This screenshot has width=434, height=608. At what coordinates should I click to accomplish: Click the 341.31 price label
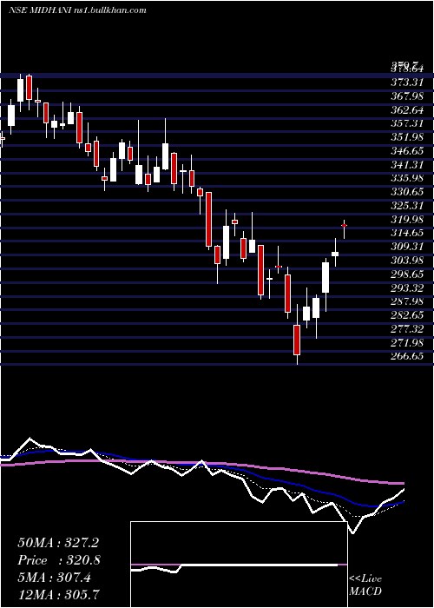click(x=407, y=164)
